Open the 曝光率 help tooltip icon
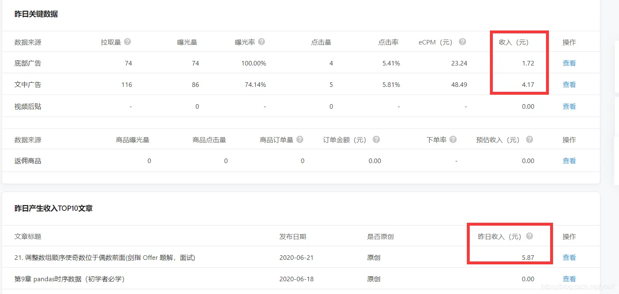The image size is (619, 294). [262, 41]
